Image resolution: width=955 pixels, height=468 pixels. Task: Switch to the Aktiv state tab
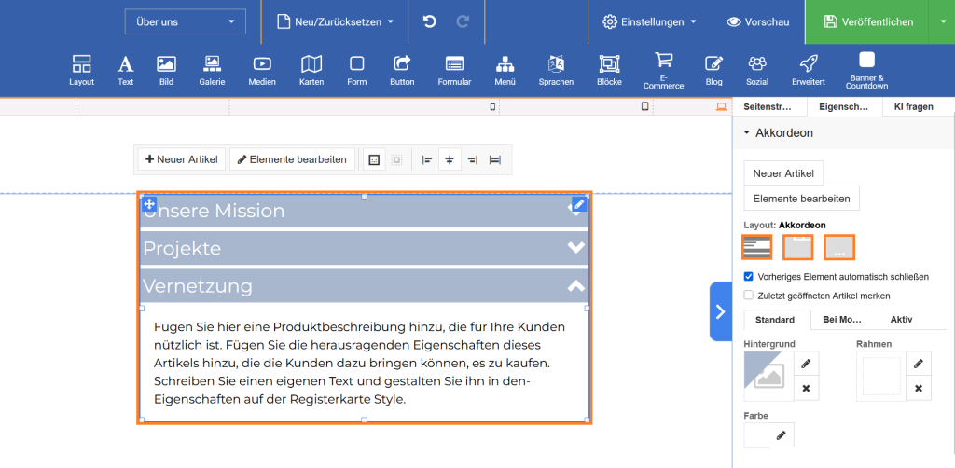point(901,320)
